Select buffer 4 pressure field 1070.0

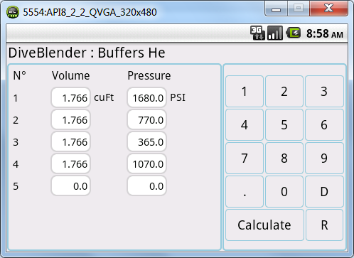[x=147, y=163]
